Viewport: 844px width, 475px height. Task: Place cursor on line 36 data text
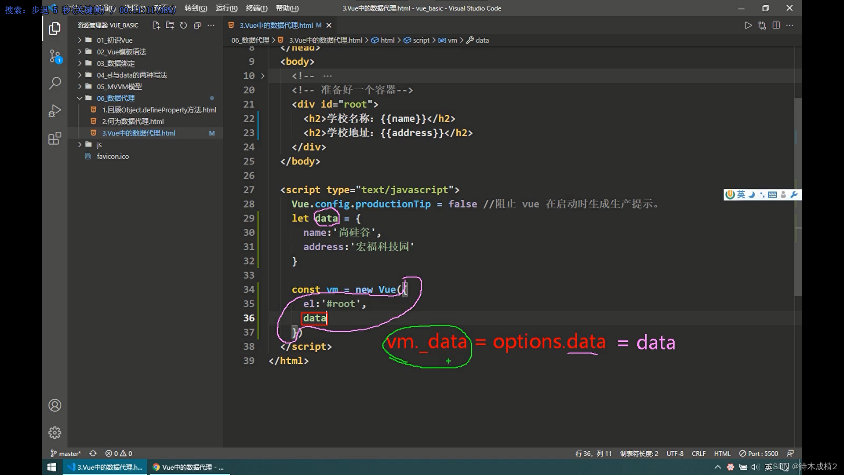(x=315, y=318)
